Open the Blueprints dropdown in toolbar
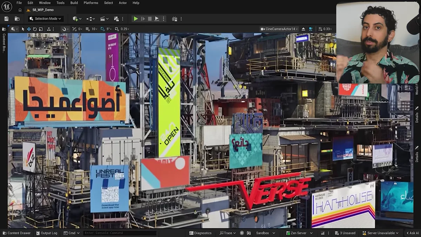 point(91,19)
